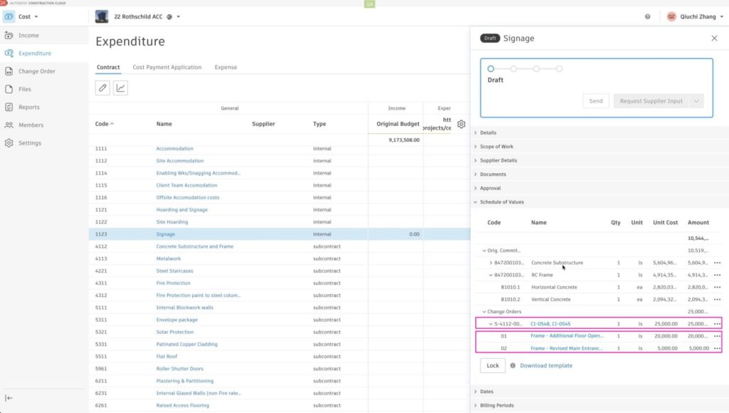Open more options for Horizontal Concrete row
Screen dimensions: 729x413
click(718, 287)
